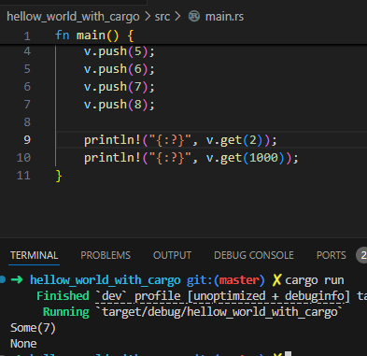Place cursor on v.push(6); line
This screenshot has height=356, width=367.
click(120, 69)
